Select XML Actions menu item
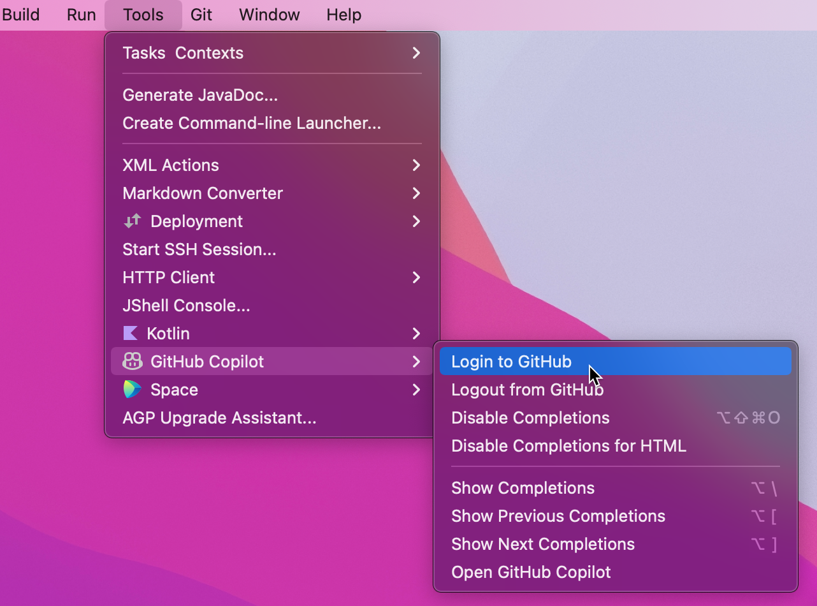This screenshot has width=817, height=606. 272,165
